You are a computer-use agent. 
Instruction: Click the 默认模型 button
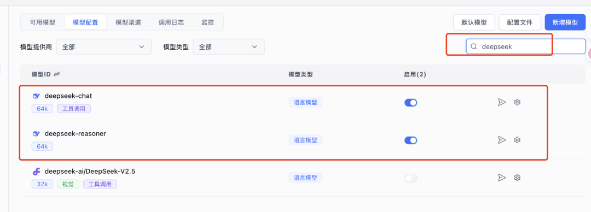coord(474,22)
